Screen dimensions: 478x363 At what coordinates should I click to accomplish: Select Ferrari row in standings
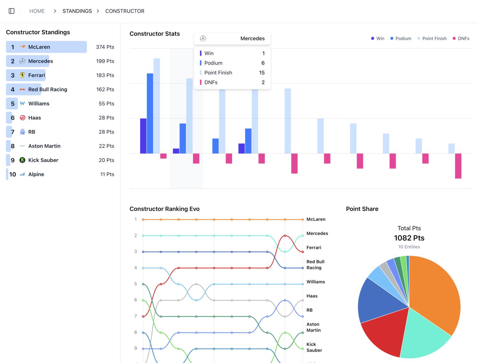(60, 75)
